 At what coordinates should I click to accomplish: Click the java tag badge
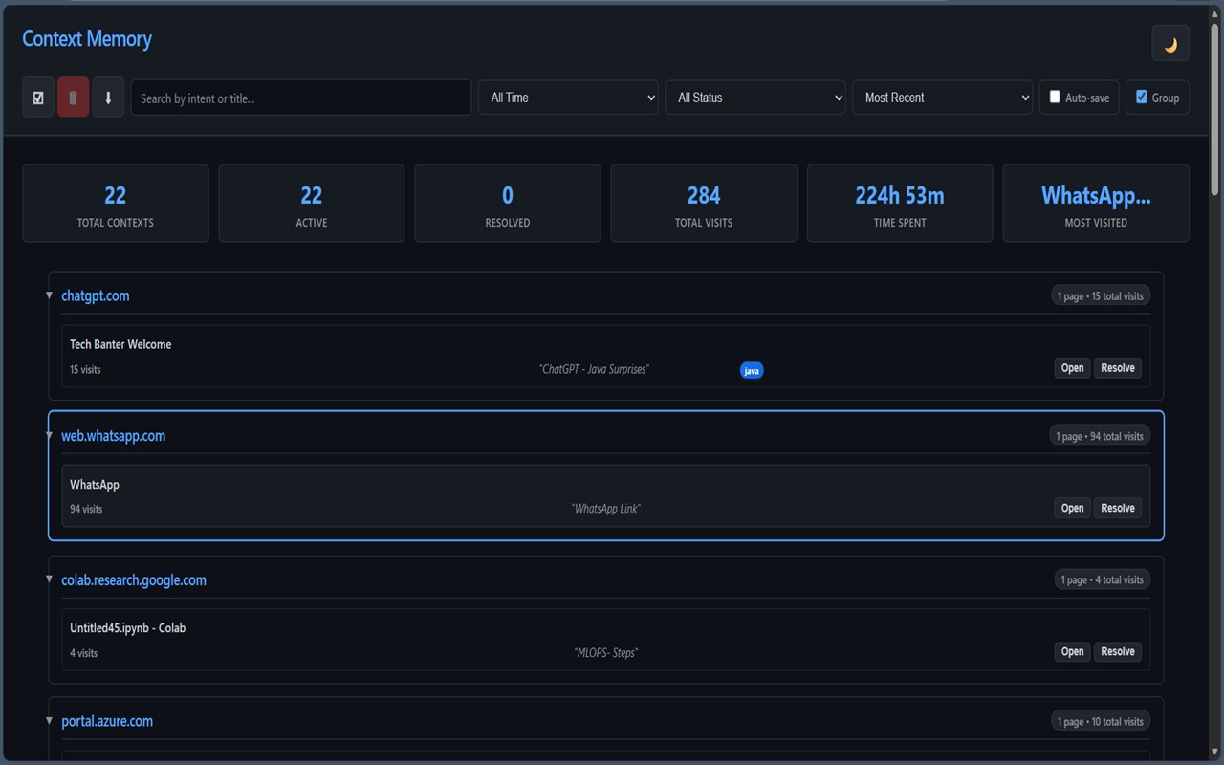pos(752,370)
